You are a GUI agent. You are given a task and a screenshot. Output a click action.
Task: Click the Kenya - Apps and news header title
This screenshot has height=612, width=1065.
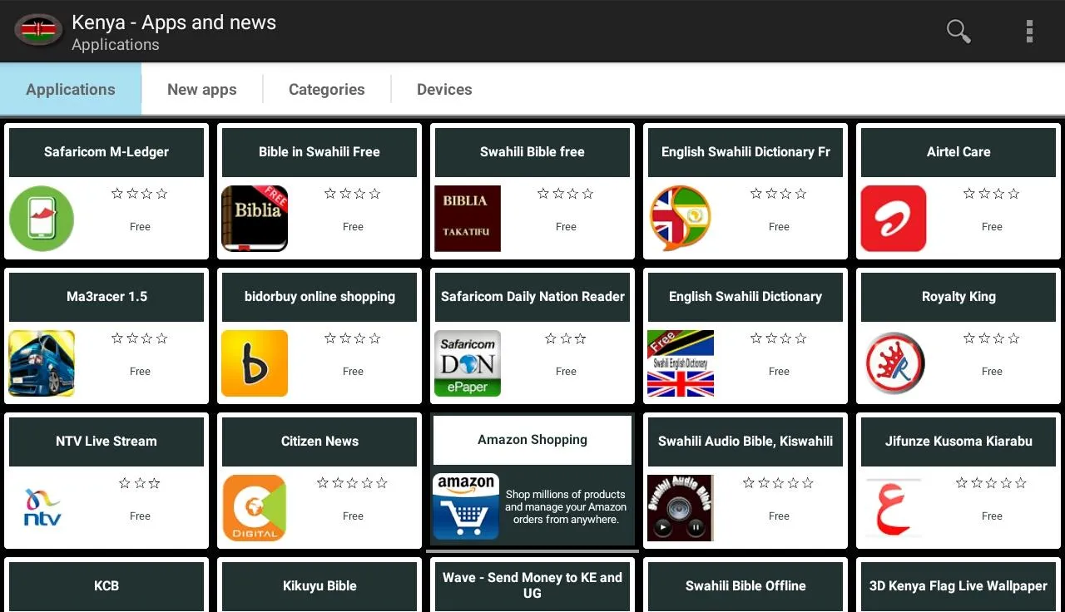pos(174,22)
